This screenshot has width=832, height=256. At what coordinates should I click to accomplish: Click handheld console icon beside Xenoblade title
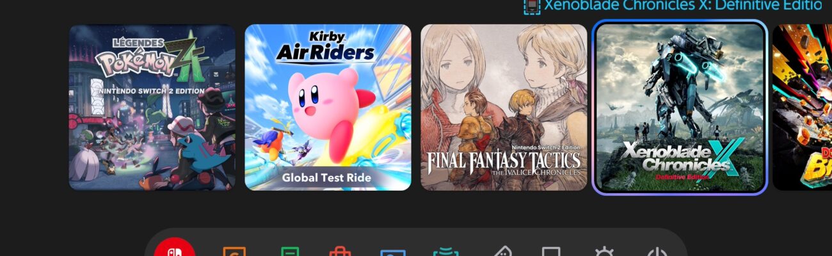pyautogui.click(x=532, y=6)
